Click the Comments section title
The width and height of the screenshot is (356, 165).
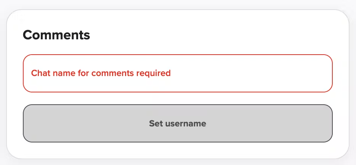(56, 35)
